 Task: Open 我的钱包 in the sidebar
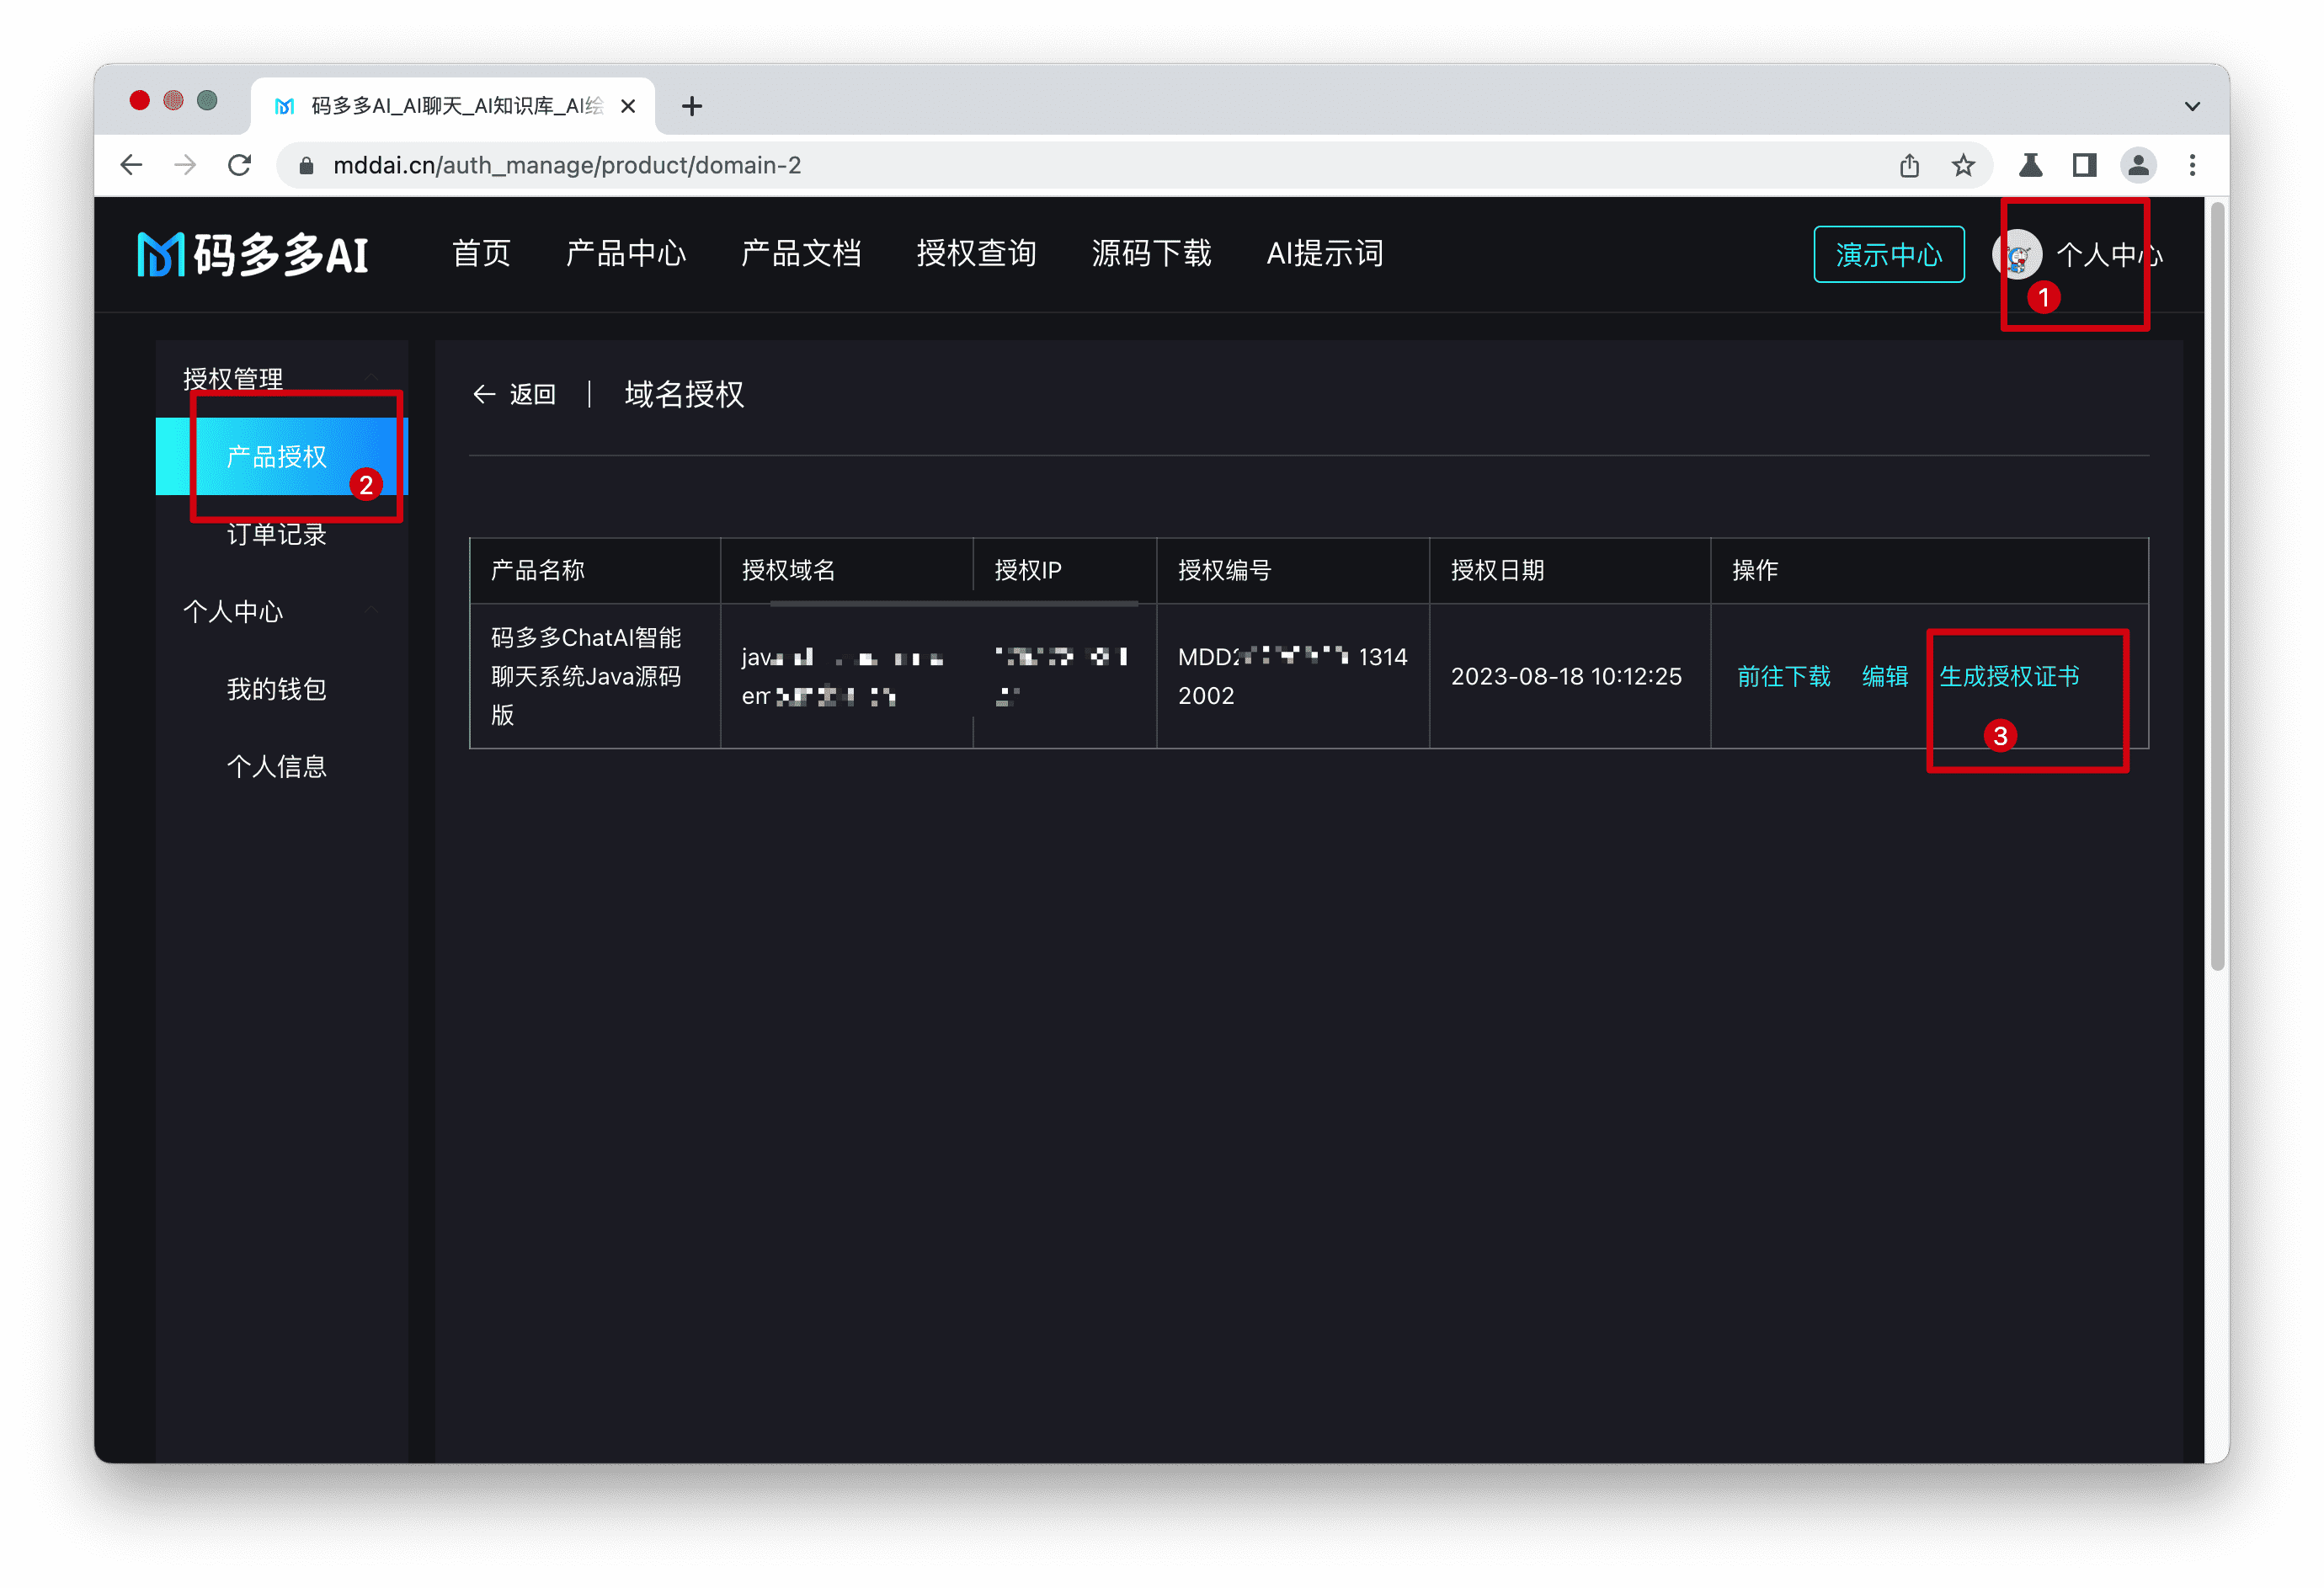pyautogui.click(x=277, y=689)
